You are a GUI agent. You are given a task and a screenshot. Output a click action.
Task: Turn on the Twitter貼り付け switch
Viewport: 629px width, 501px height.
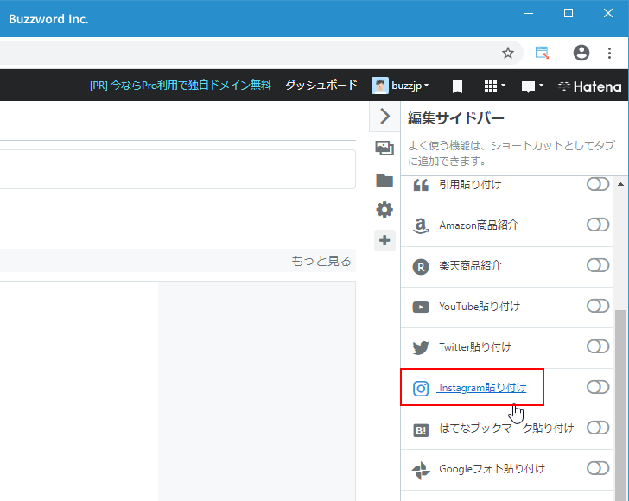[598, 346]
